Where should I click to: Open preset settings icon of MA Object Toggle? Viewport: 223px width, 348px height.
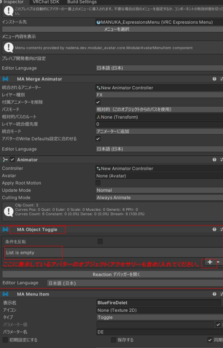[x=221, y=229]
